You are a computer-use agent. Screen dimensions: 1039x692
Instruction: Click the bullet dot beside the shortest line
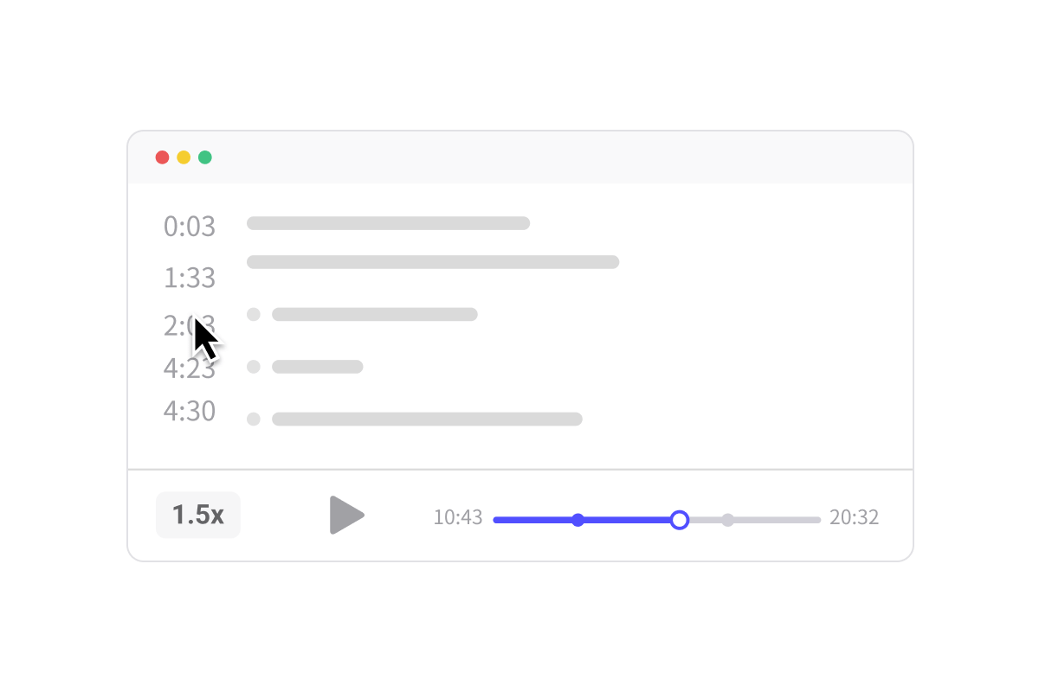pos(254,367)
